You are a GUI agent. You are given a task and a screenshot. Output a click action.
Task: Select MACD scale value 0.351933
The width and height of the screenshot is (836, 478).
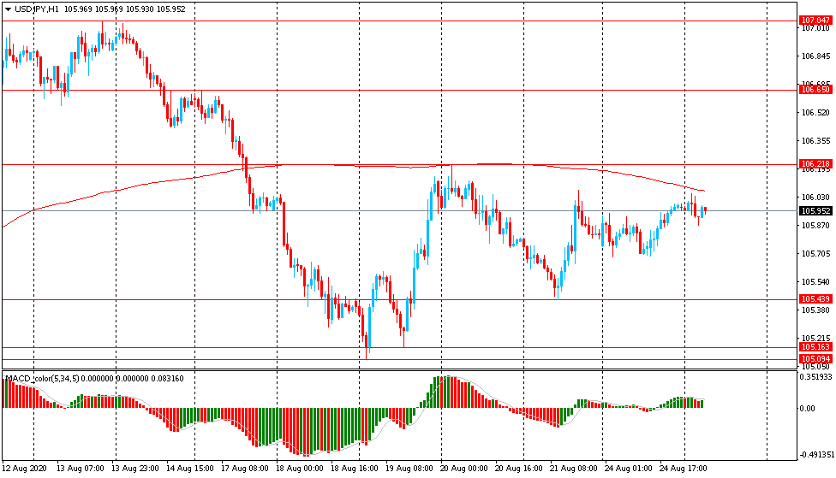pyautogui.click(x=815, y=377)
